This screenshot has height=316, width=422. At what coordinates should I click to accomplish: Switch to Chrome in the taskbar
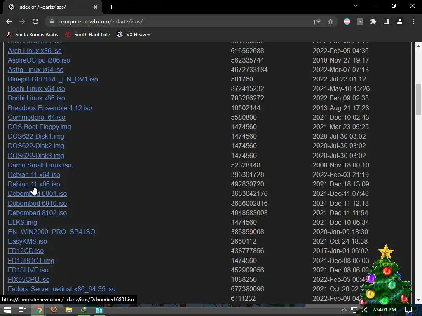(x=38, y=310)
